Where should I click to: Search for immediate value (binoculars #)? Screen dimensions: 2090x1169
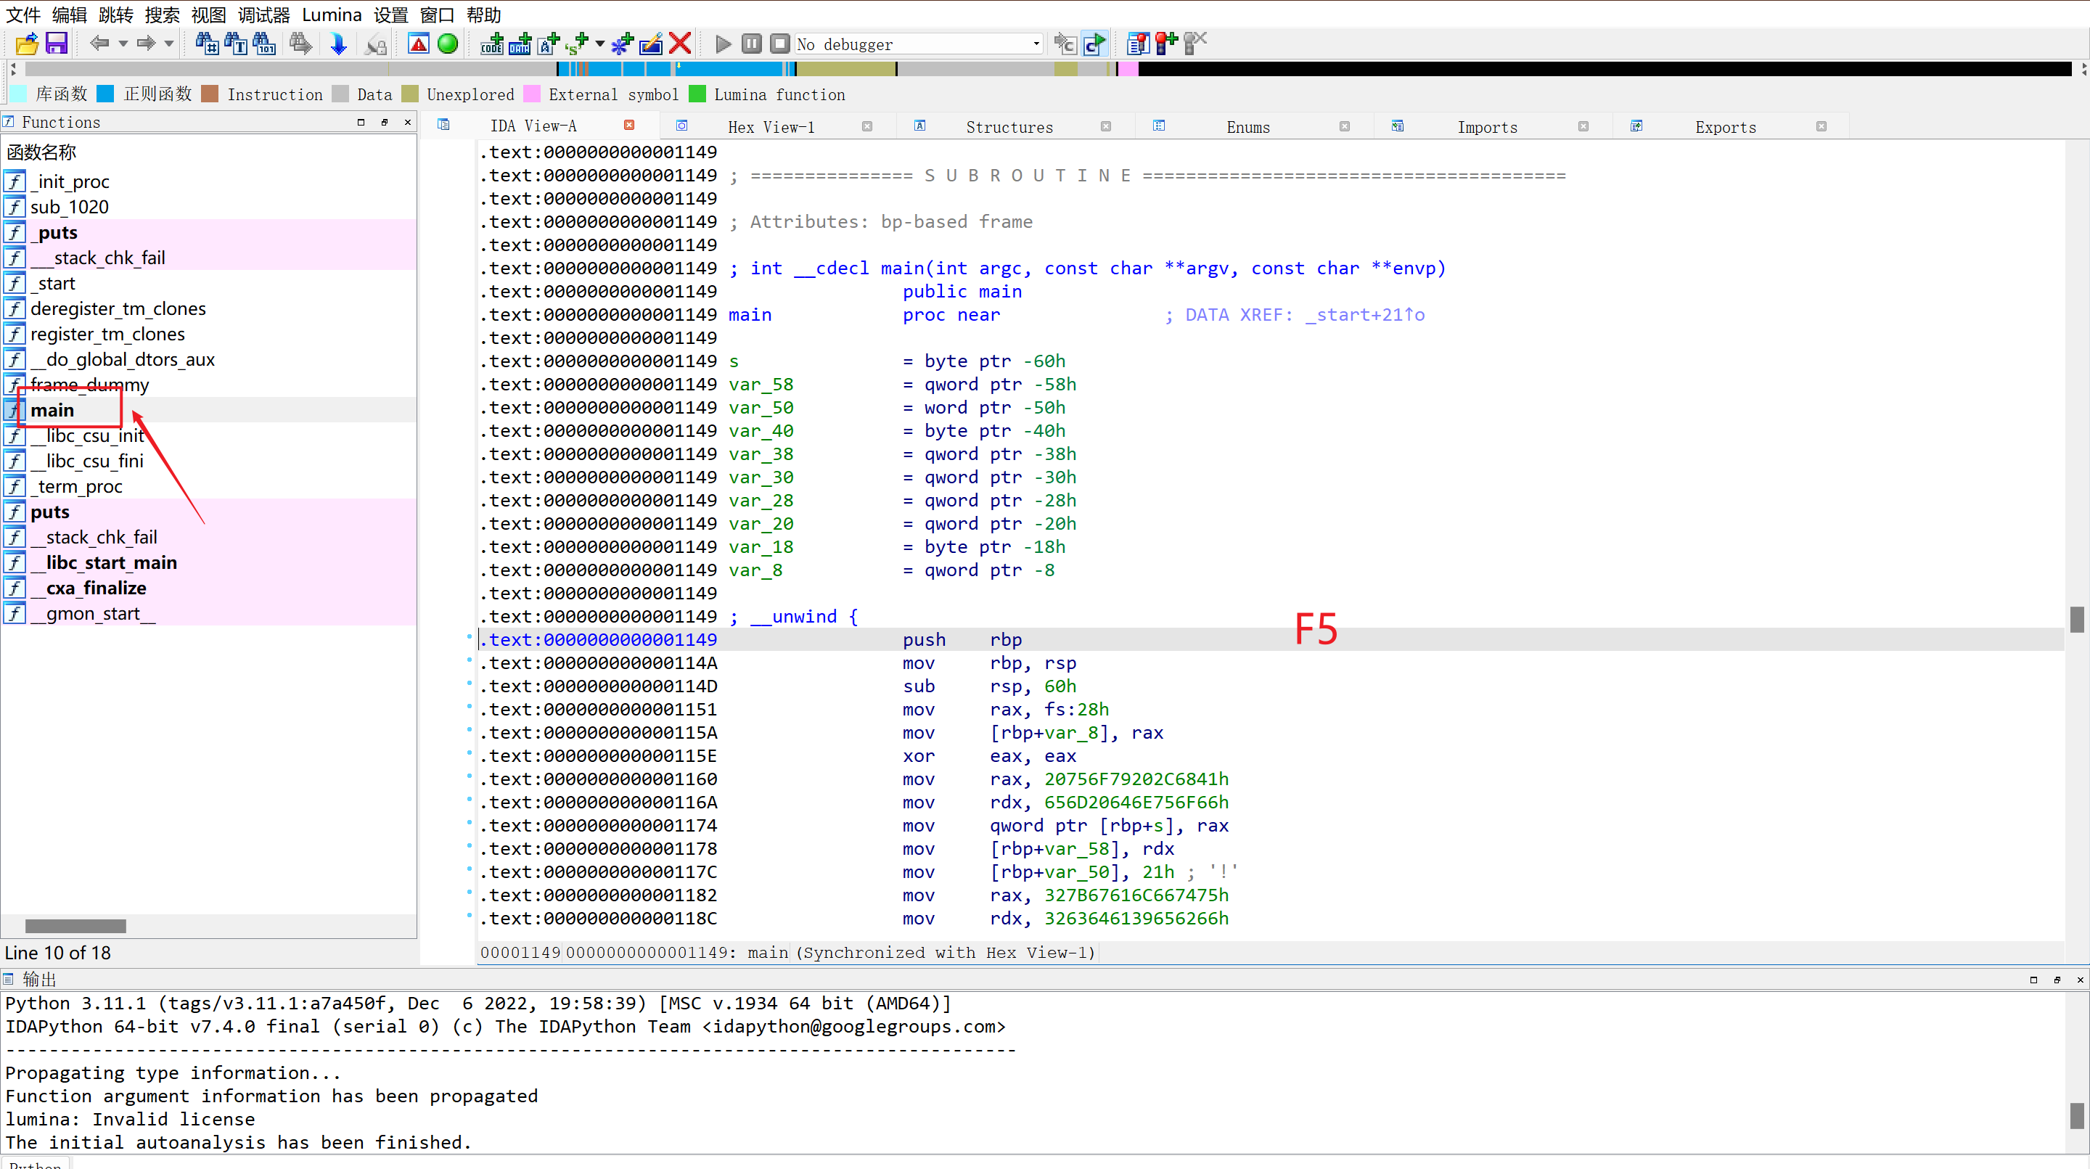207,44
